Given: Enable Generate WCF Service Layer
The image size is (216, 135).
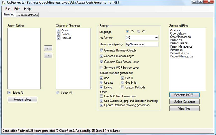Looking at the screenshot, I should (102, 67).
